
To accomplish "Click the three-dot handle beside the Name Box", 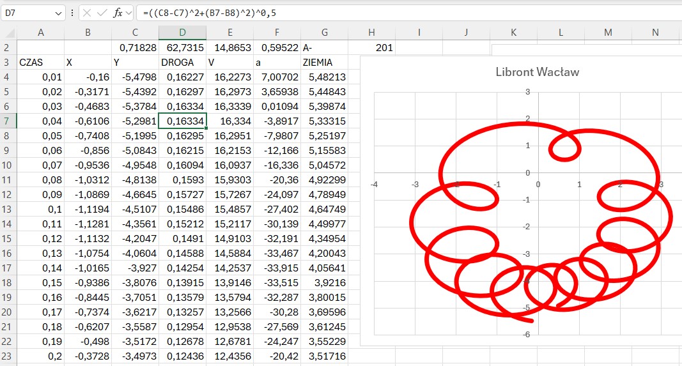I will 72,13.
